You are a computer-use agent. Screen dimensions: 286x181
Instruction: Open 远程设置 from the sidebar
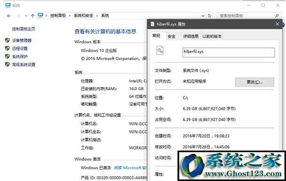20,48
